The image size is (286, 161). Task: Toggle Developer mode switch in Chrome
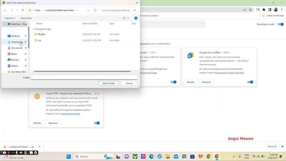(x=281, y=24)
